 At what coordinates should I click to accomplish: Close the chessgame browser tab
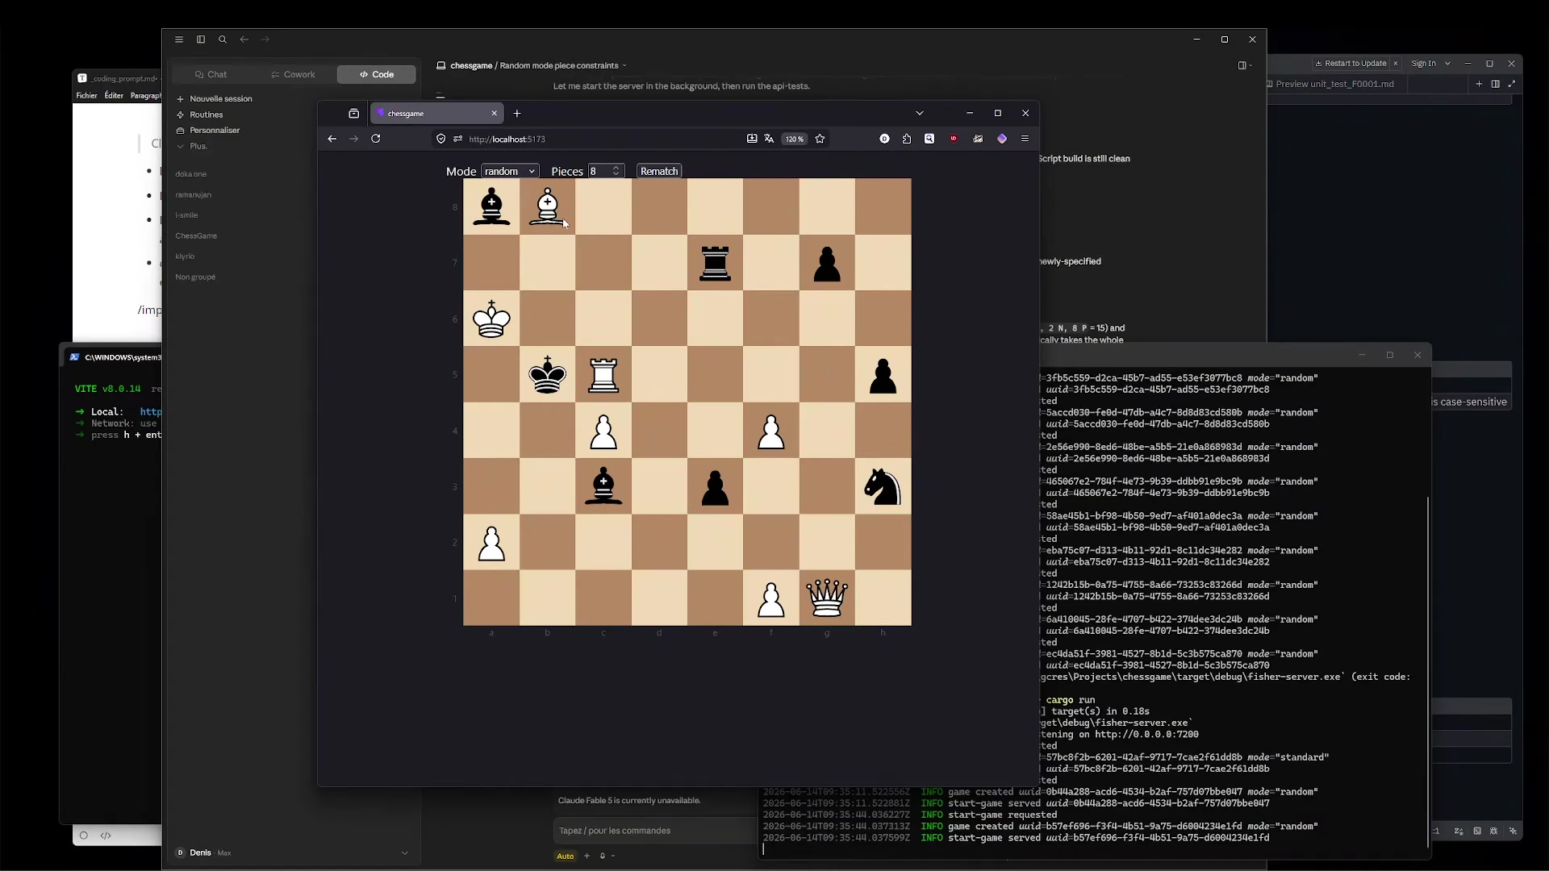(495, 114)
